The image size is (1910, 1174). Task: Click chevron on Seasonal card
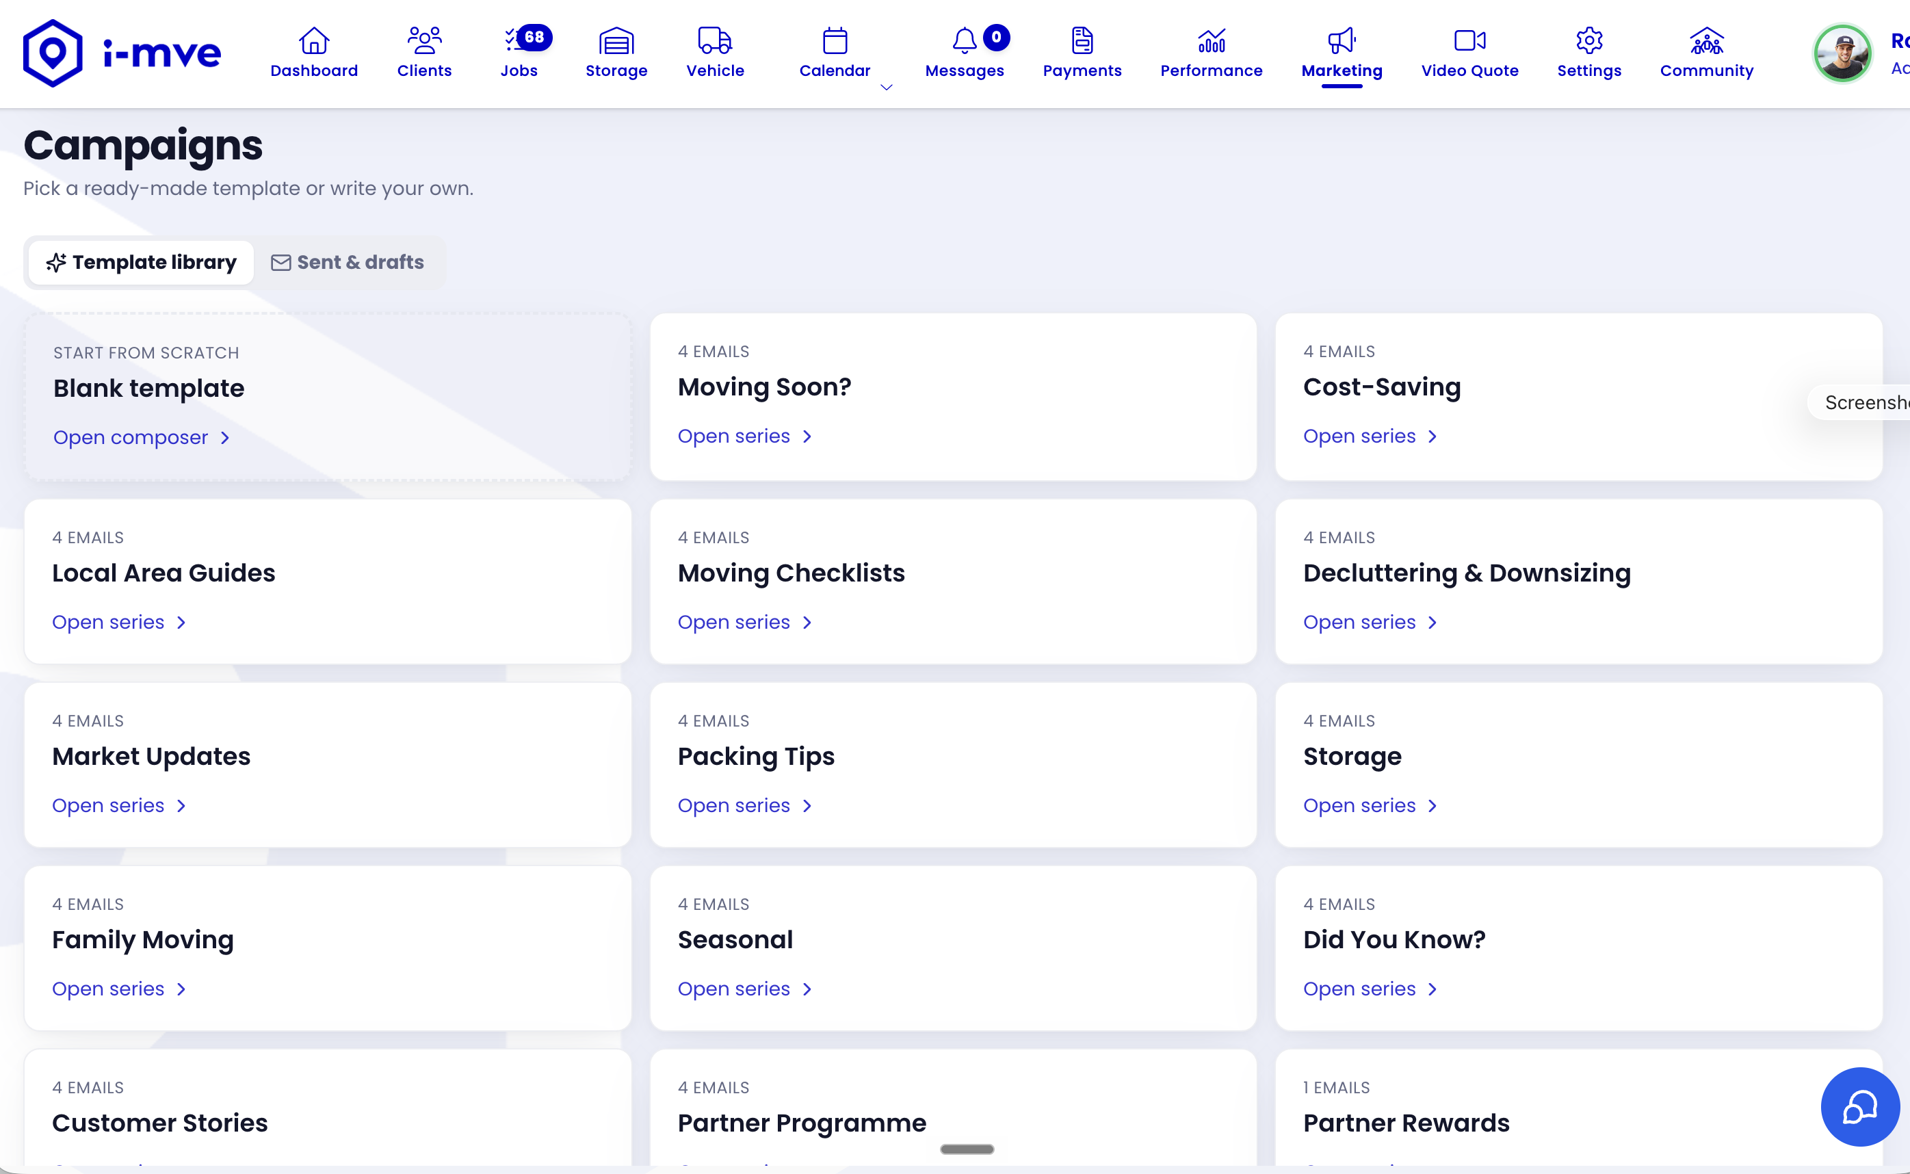[807, 989]
